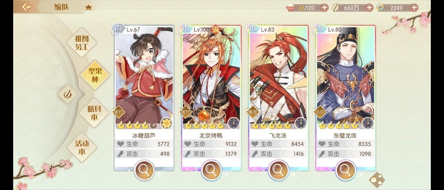Open magnifier details for 东璧龙珠

point(345,170)
